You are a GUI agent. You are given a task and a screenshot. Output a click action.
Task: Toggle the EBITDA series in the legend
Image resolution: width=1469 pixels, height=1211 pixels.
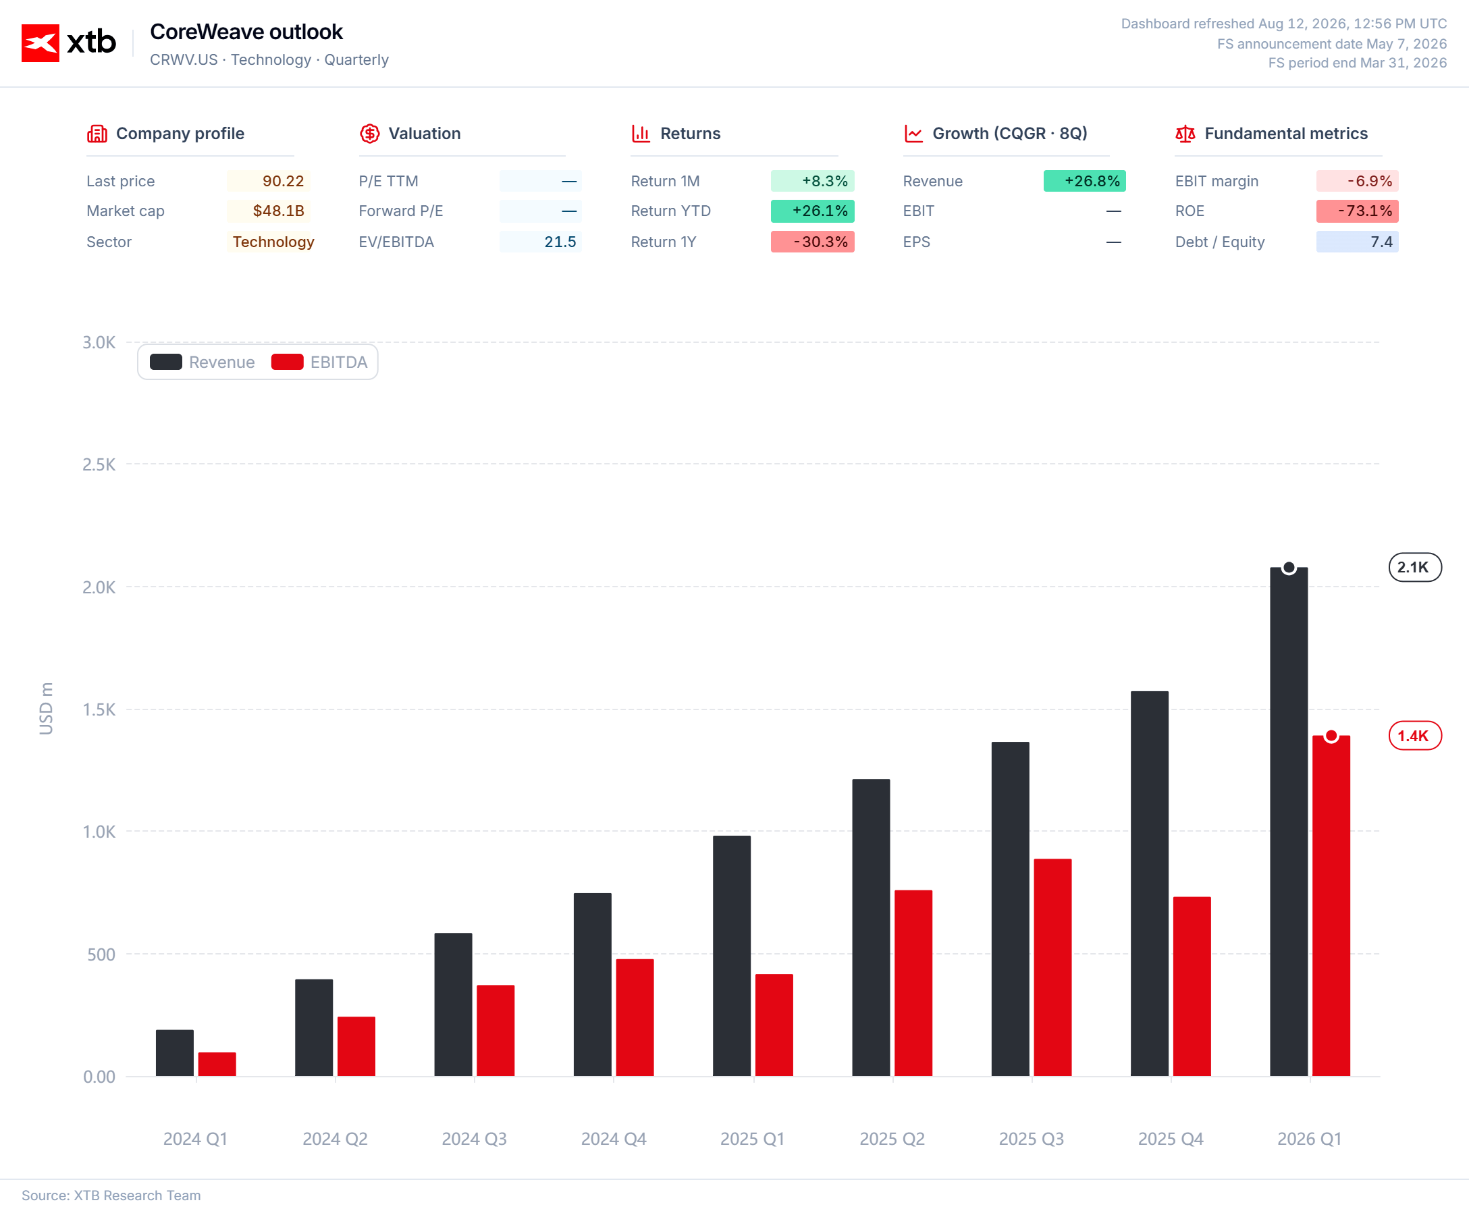pos(319,362)
